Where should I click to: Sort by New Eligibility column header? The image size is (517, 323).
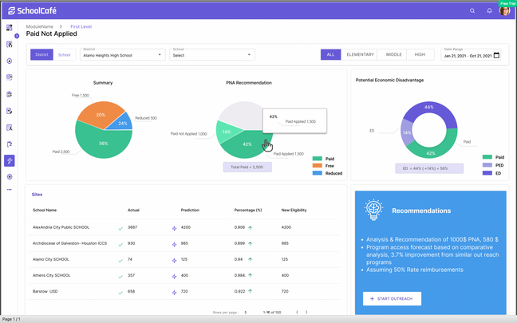(x=294, y=210)
